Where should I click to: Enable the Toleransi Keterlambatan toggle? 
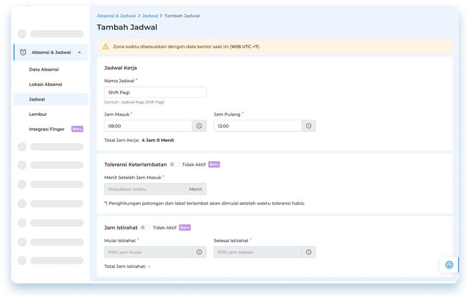coord(174,164)
